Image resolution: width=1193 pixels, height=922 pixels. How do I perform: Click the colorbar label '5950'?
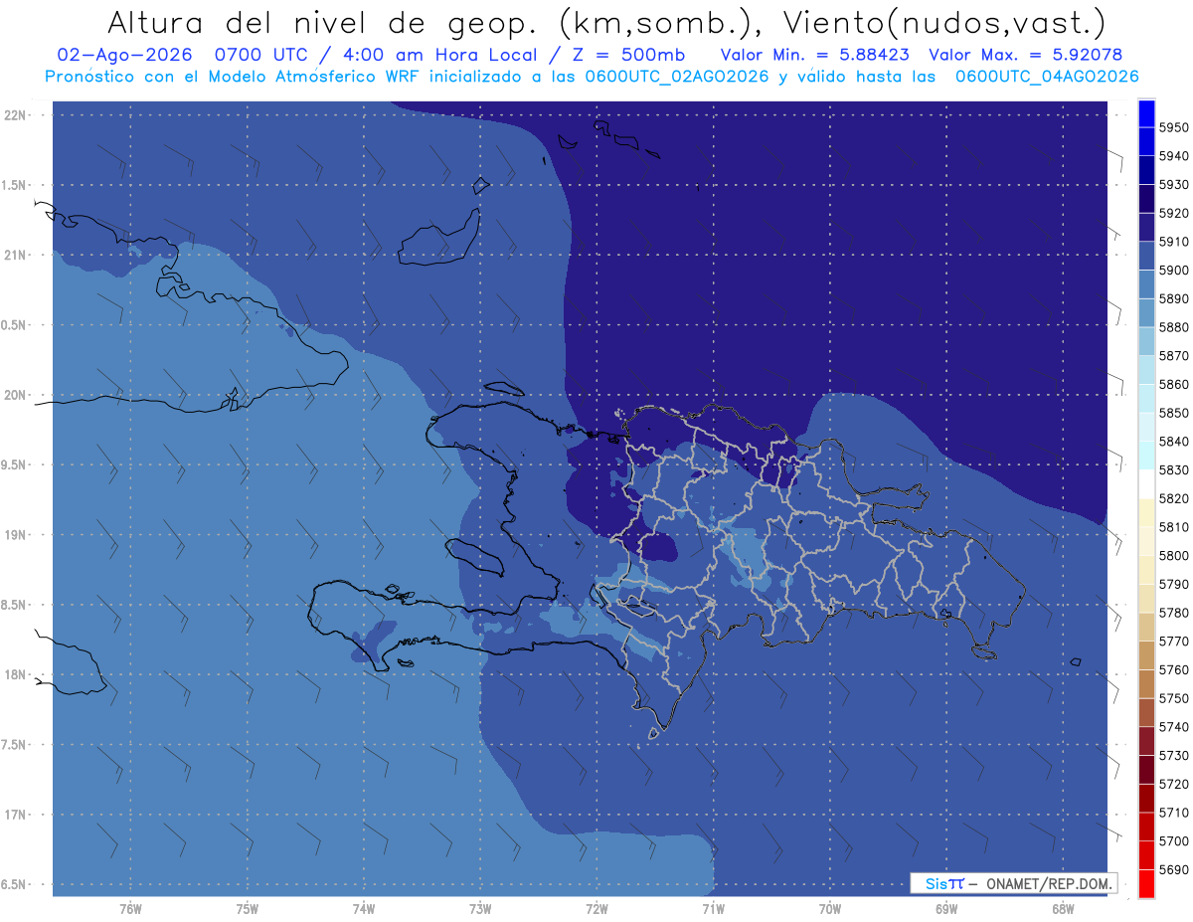(x=1173, y=127)
